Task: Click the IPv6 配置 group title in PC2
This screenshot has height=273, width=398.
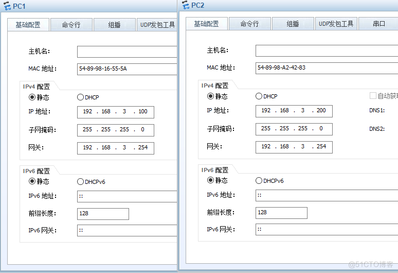Action: click(215, 170)
